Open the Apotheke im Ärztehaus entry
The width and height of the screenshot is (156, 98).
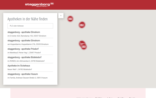[30, 67]
